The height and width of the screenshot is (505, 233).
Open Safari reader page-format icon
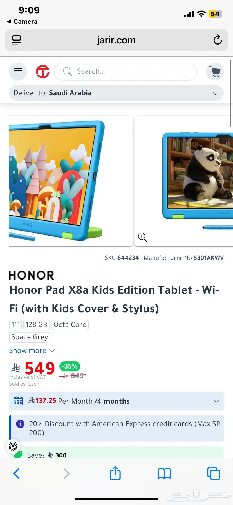click(x=16, y=40)
